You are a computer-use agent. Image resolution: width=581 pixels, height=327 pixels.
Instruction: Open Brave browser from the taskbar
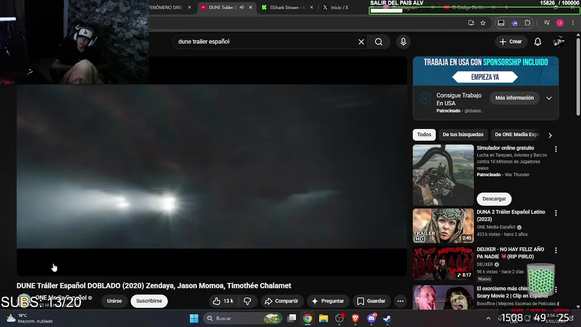point(355,318)
